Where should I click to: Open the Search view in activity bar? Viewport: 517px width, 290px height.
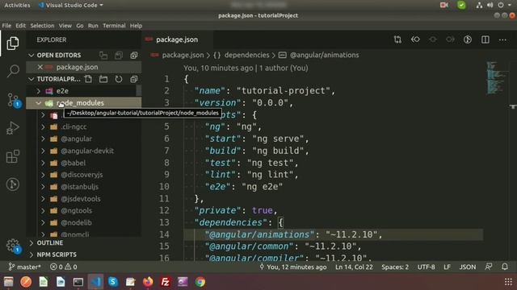pyautogui.click(x=13, y=71)
